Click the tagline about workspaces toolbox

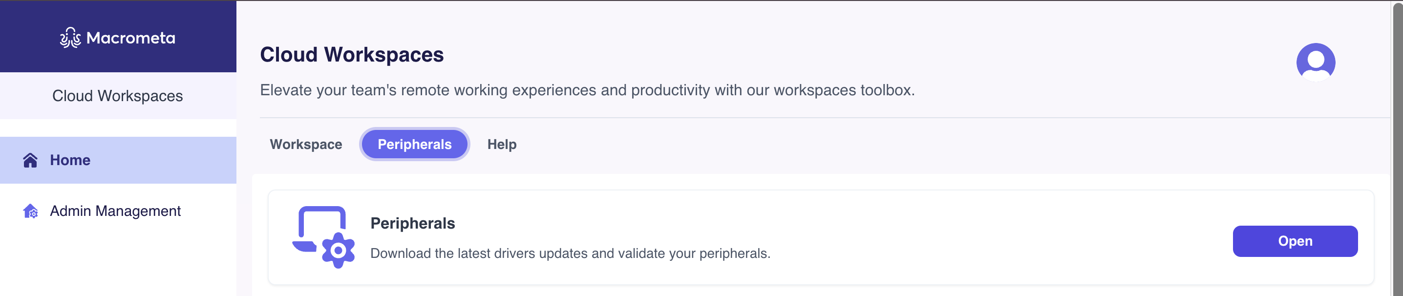[x=587, y=90]
